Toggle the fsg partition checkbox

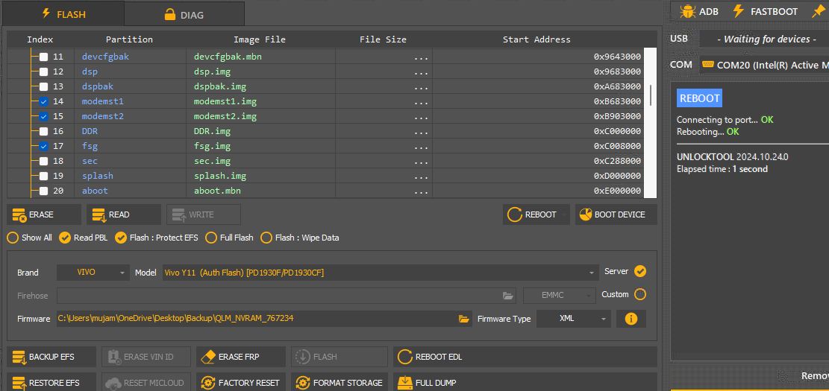[x=44, y=146]
